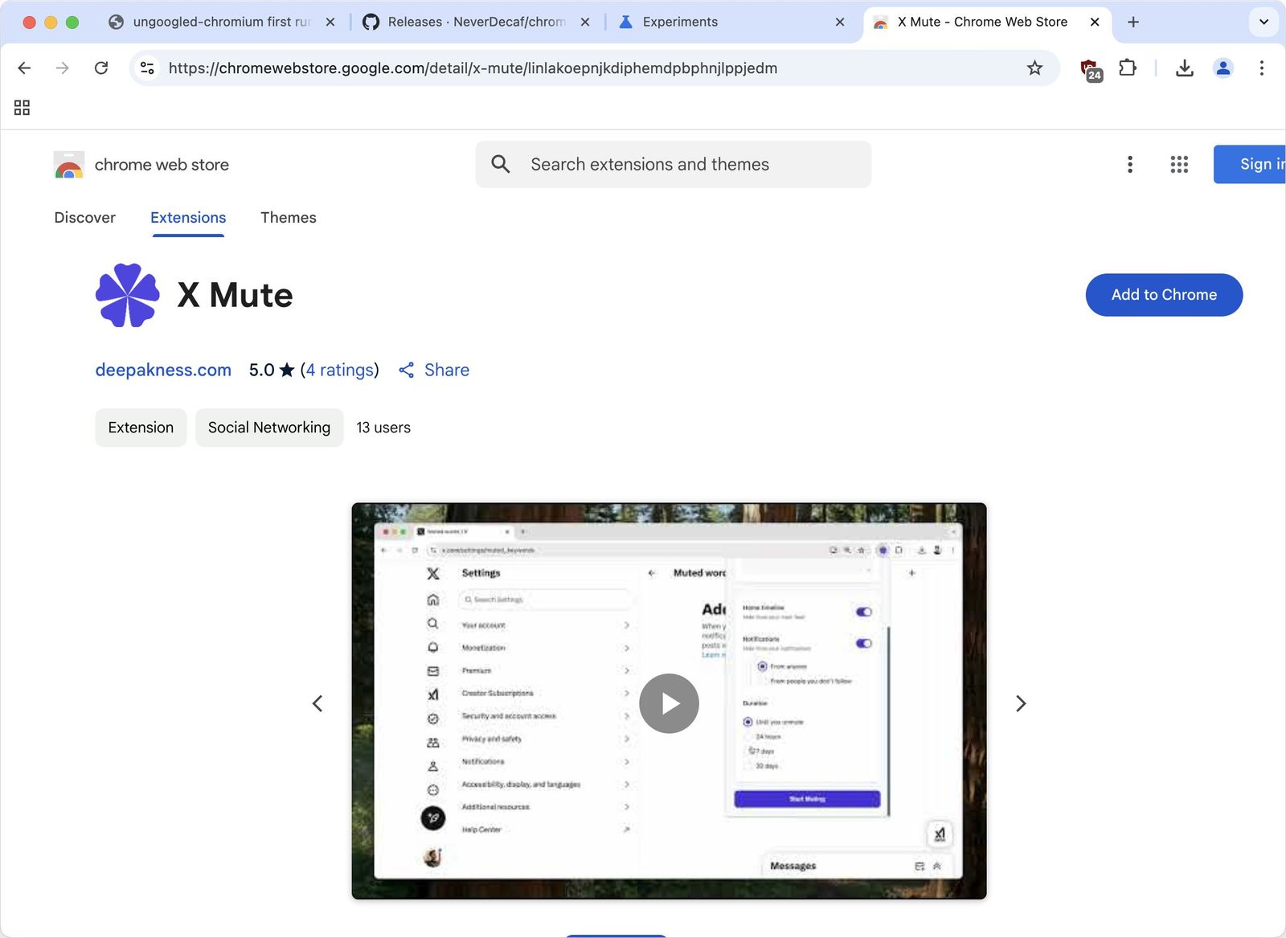
Task: Switch to the Experiments browser tab
Action: [x=679, y=22]
